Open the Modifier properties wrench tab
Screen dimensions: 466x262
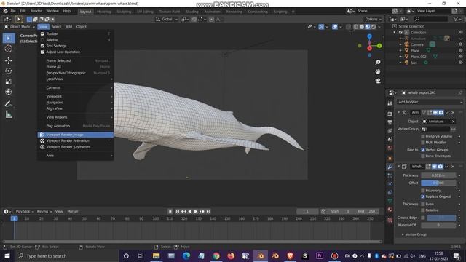click(390, 167)
